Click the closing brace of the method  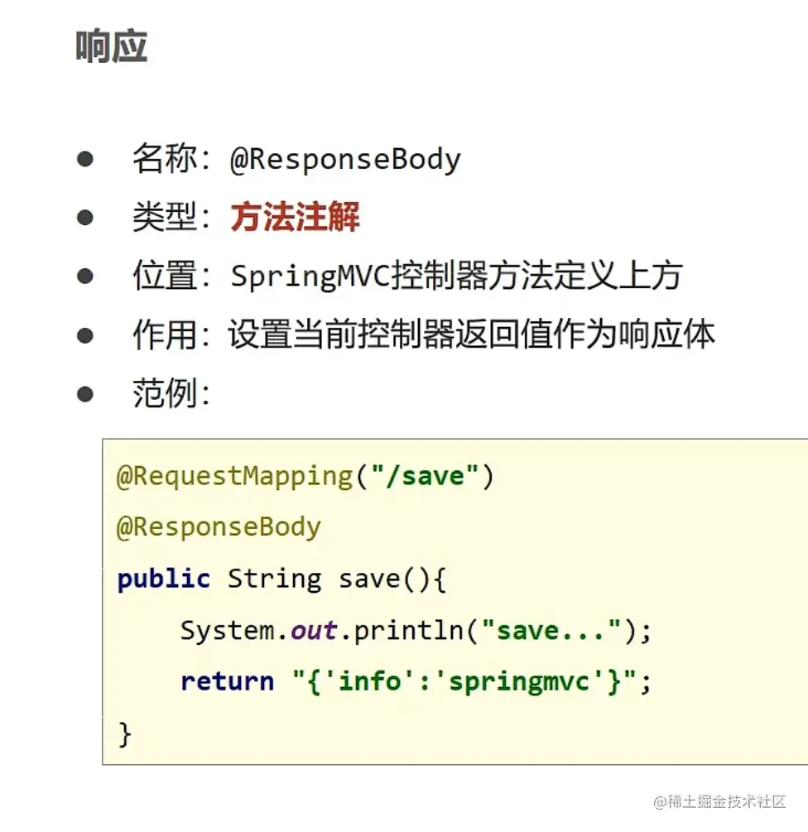tap(125, 734)
